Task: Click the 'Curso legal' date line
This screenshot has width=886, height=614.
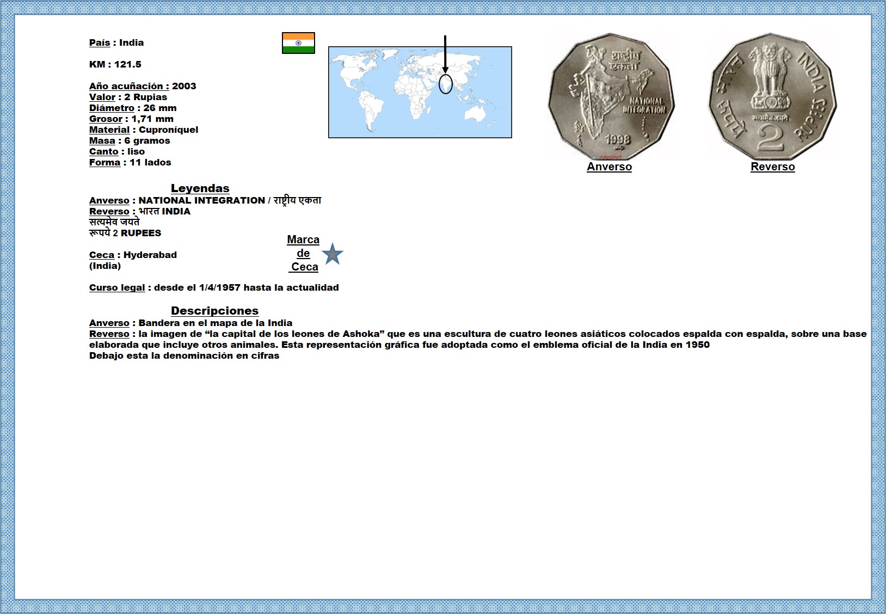Action: click(x=214, y=287)
